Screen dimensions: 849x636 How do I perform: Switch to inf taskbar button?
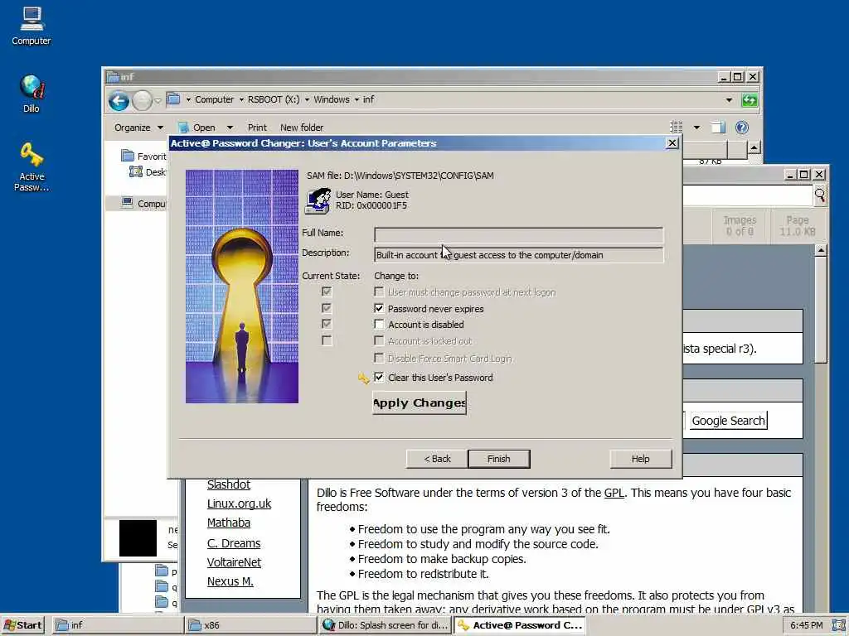click(118, 625)
